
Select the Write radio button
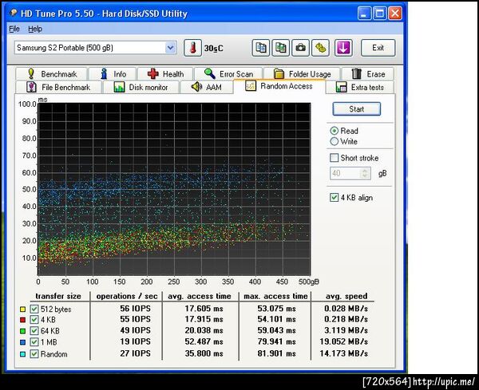335,141
